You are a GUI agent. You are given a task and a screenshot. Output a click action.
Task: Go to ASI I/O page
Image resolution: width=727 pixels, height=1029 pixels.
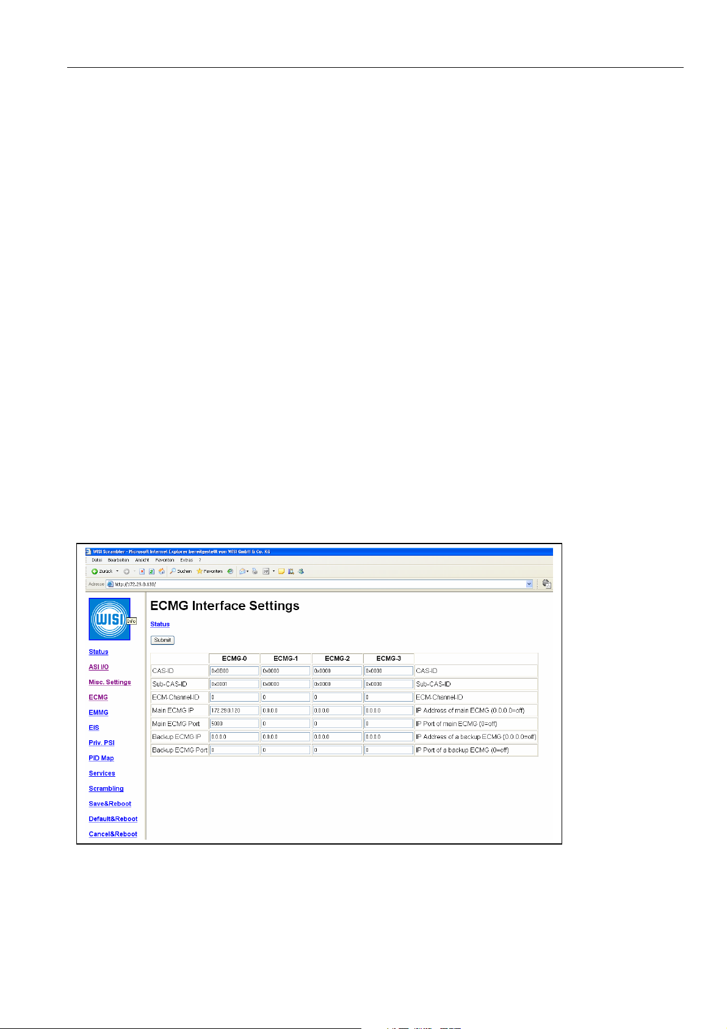tap(98, 667)
